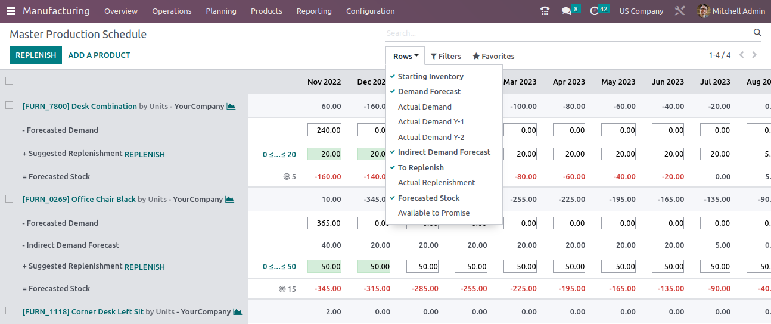Open the Filters dropdown

446,56
